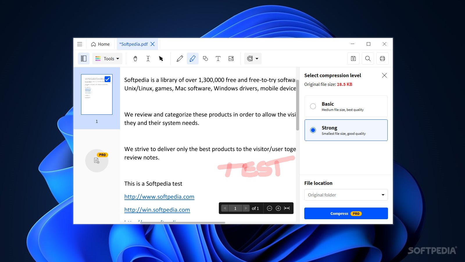Screen dimensions: 465x262
Task: Click the original file size 28.5 KB
Action: click(345, 84)
